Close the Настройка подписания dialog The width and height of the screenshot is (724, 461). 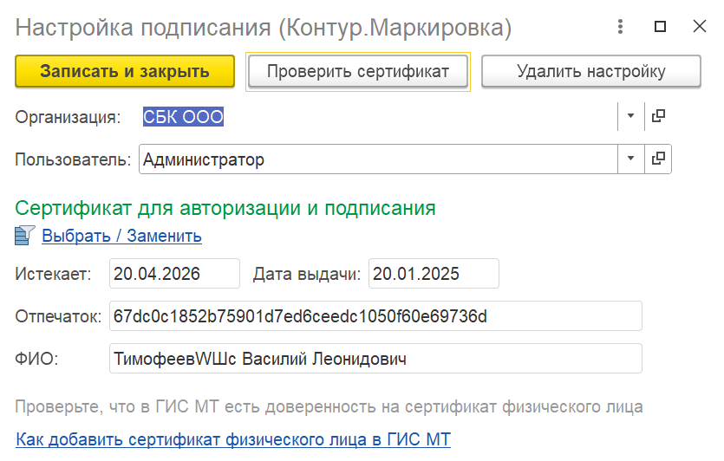[700, 26]
